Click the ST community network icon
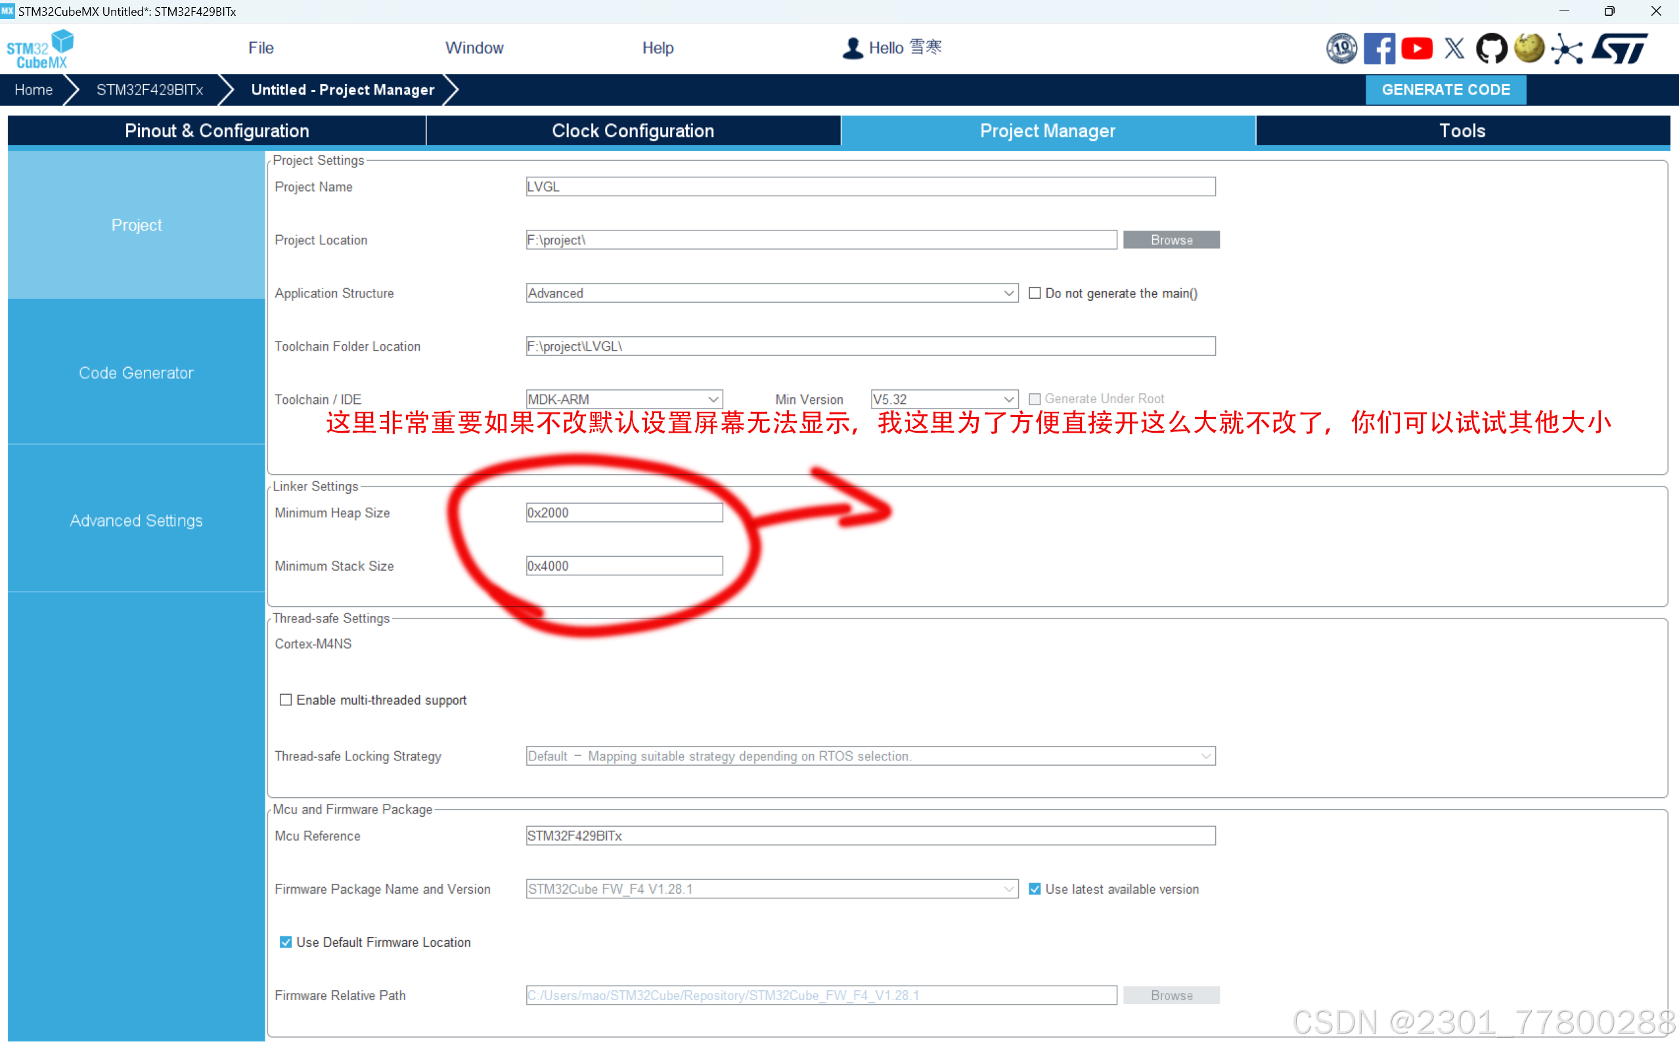Viewport: 1679px width, 1050px height. coord(1567,49)
